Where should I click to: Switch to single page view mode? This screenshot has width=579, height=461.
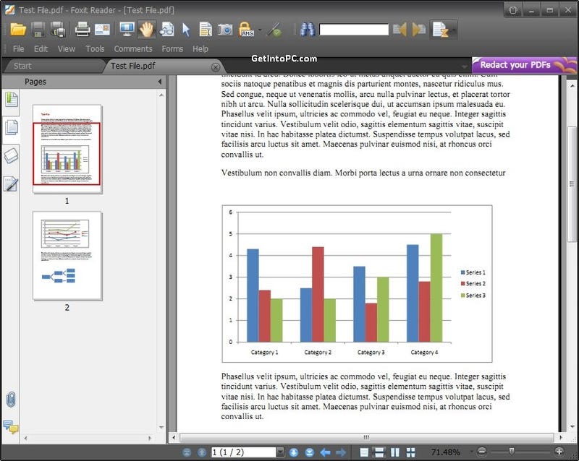[x=364, y=452]
